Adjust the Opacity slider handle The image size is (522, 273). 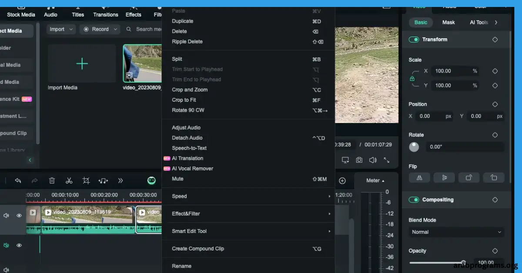pos(463,263)
